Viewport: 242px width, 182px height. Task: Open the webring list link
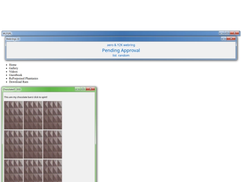[x=115, y=55]
